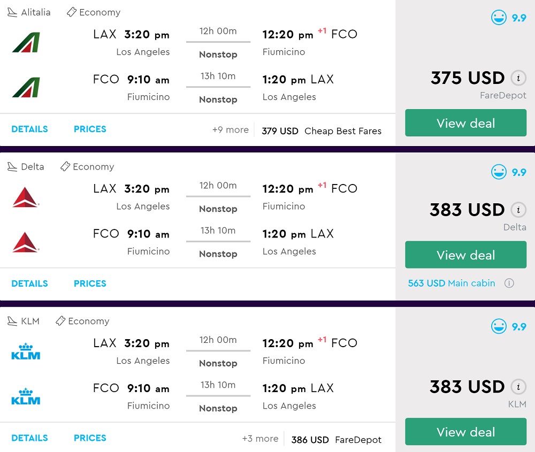
Task: Click the Alitalia logo on outbound flight
Action: [x=26, y=42]
